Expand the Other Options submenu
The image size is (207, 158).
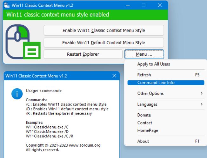point(166,93)
